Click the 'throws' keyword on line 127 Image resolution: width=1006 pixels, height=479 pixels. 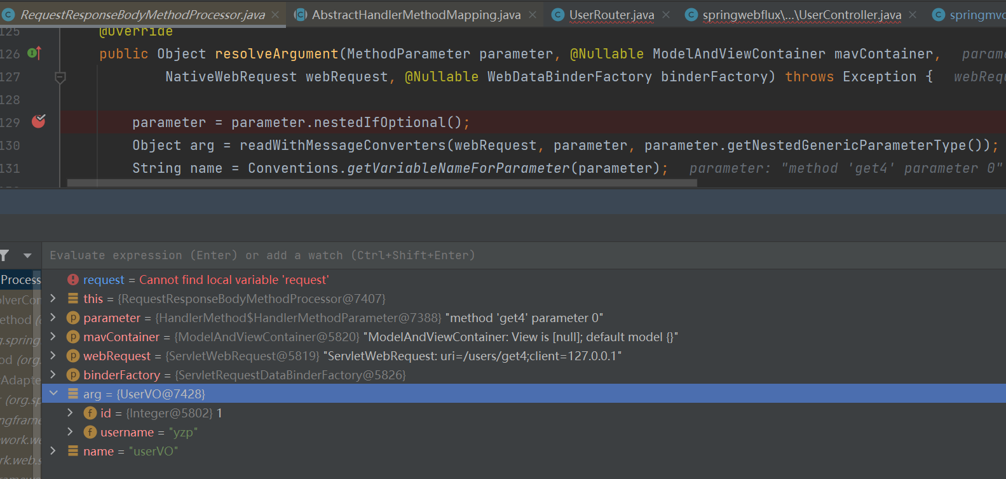(809, 77)
